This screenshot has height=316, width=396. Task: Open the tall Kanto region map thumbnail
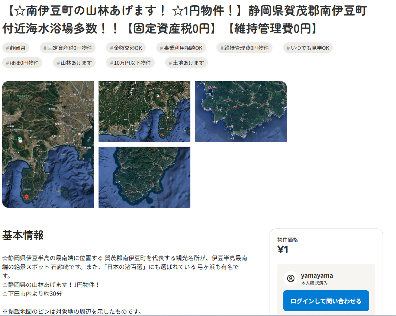coord(48,144)
